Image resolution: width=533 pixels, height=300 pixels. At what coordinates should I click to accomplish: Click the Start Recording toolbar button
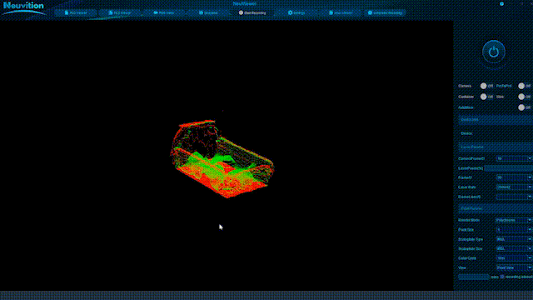pyautogui.click(x=252, y=13)
